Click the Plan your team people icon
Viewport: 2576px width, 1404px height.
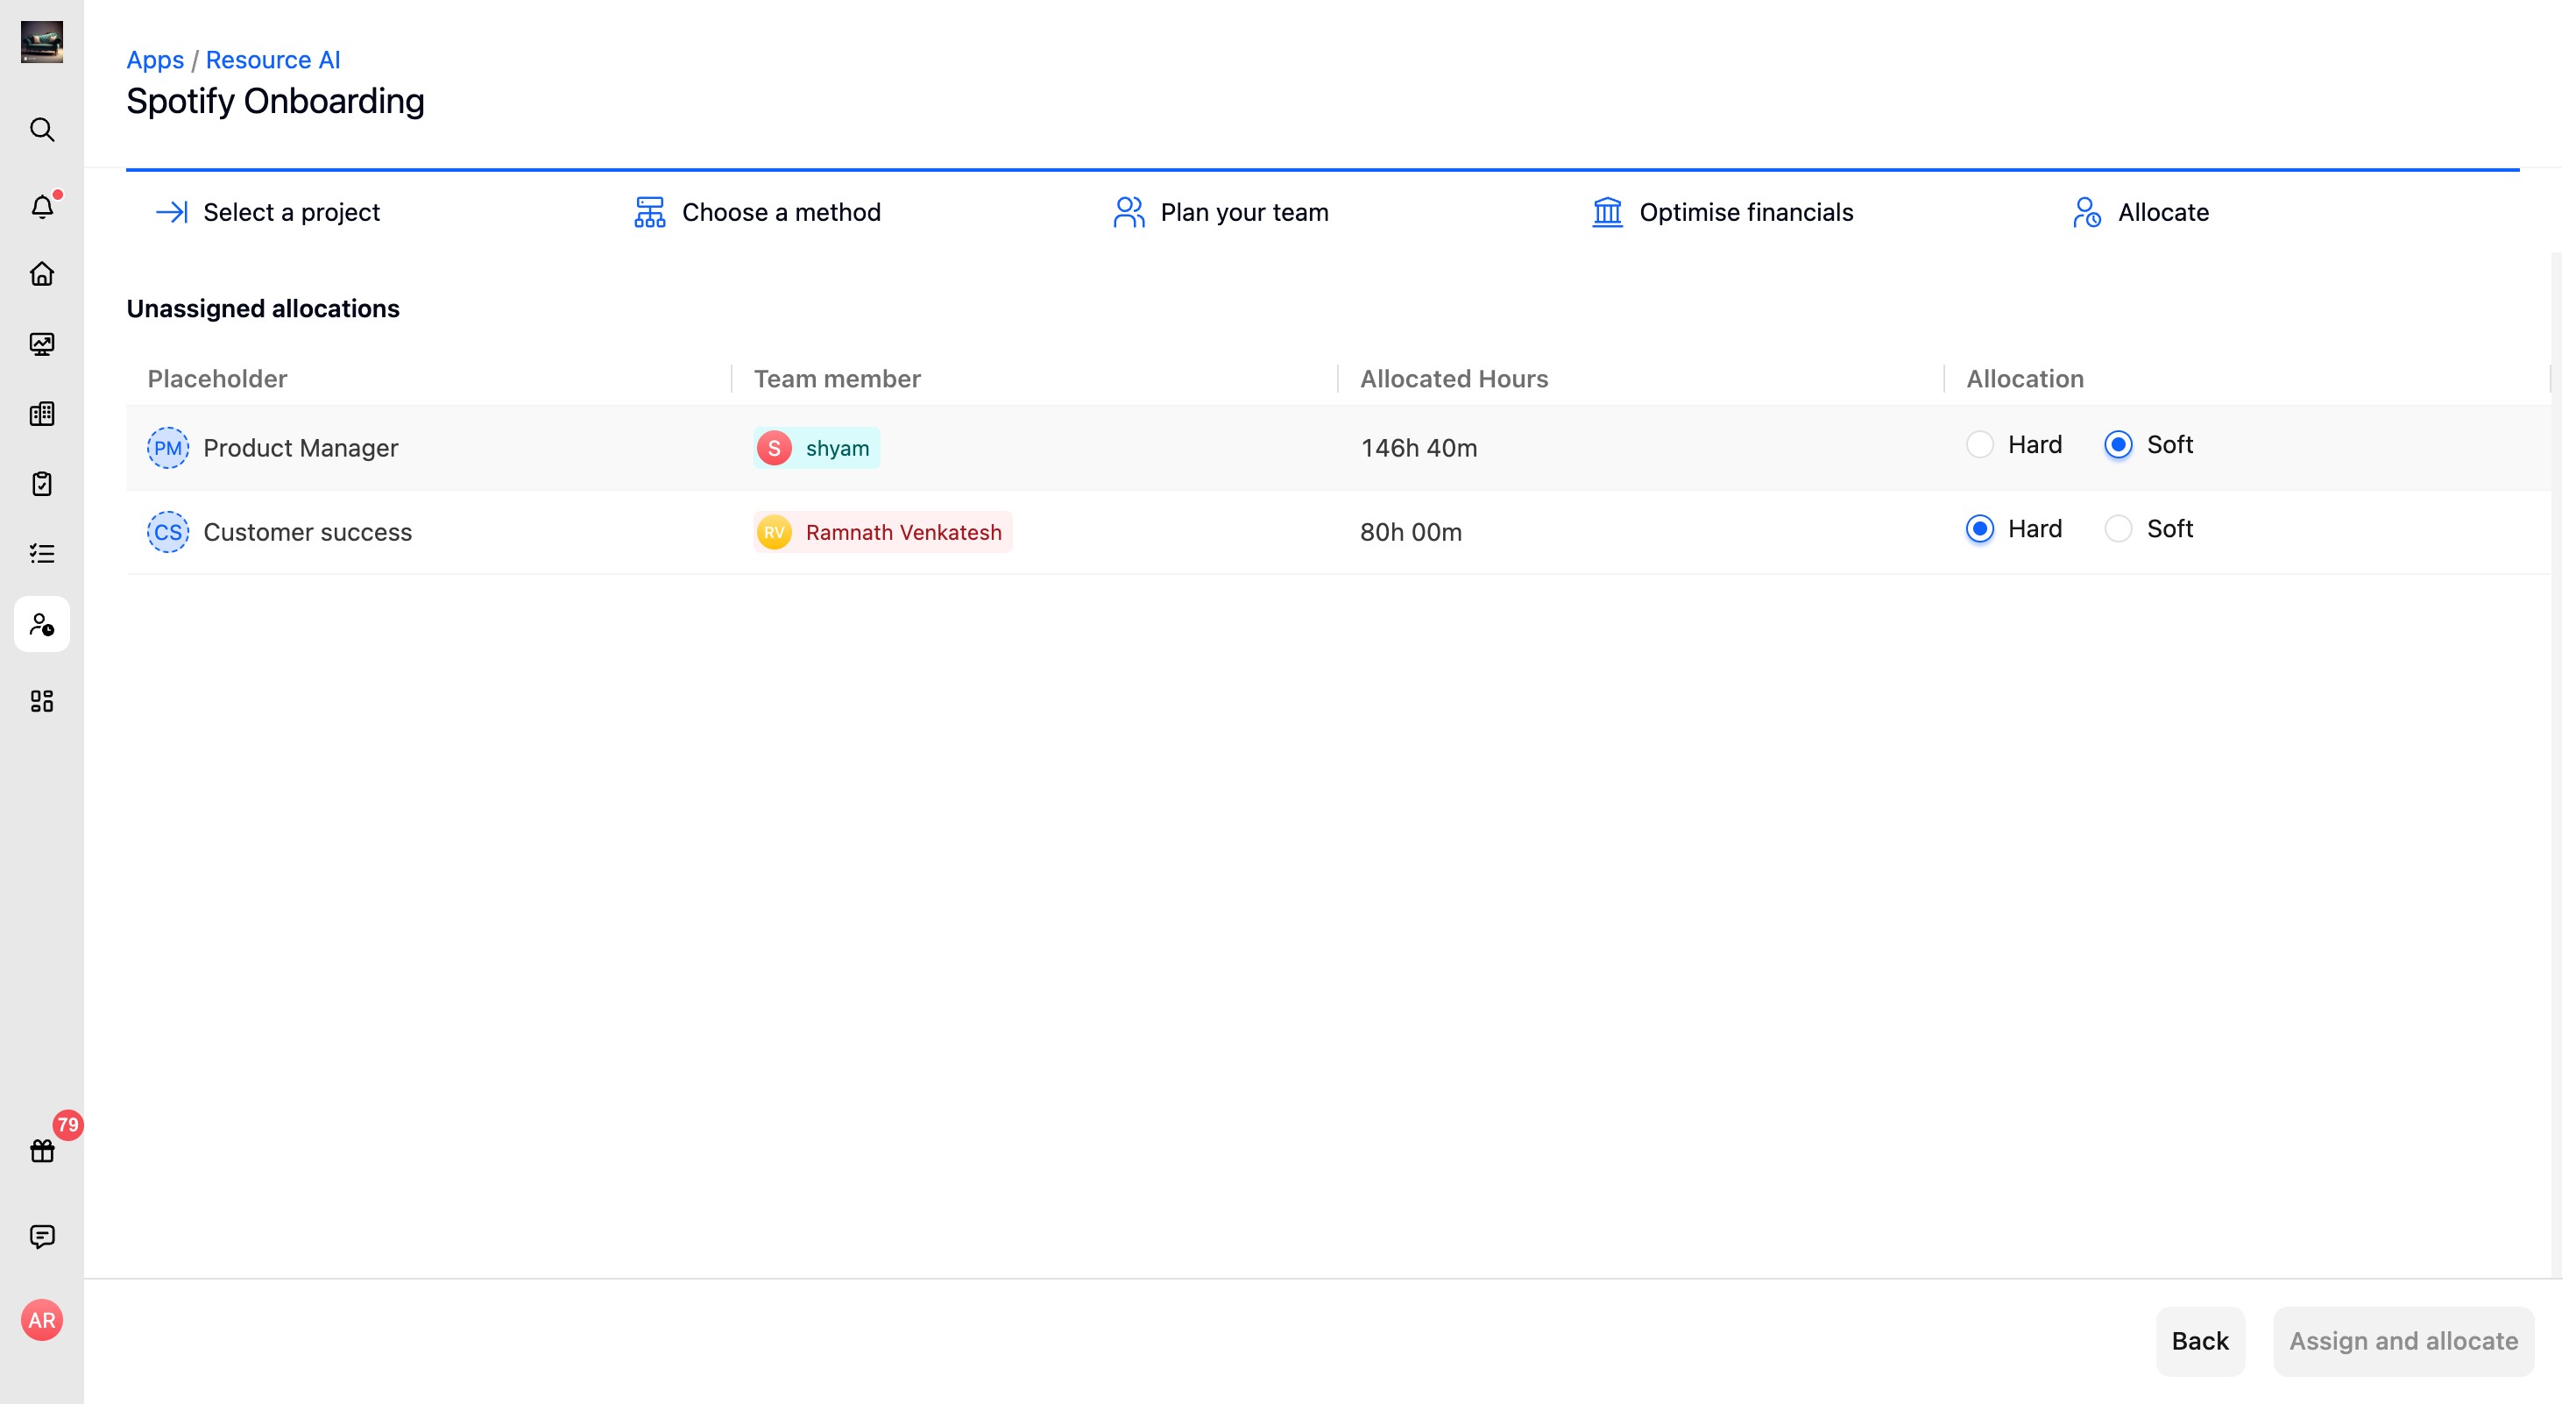tap(1129, 212)
